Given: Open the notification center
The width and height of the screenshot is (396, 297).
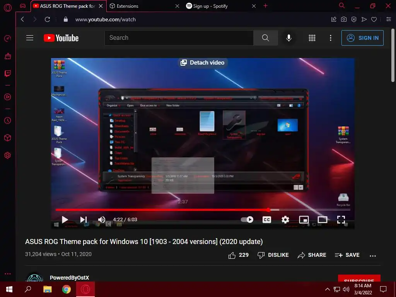Looking at the screenshot, I should (383, 289).
